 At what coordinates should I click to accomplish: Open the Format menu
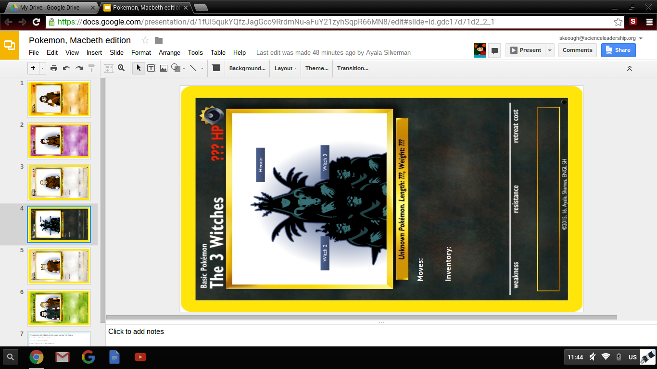[x=141, y=53]
